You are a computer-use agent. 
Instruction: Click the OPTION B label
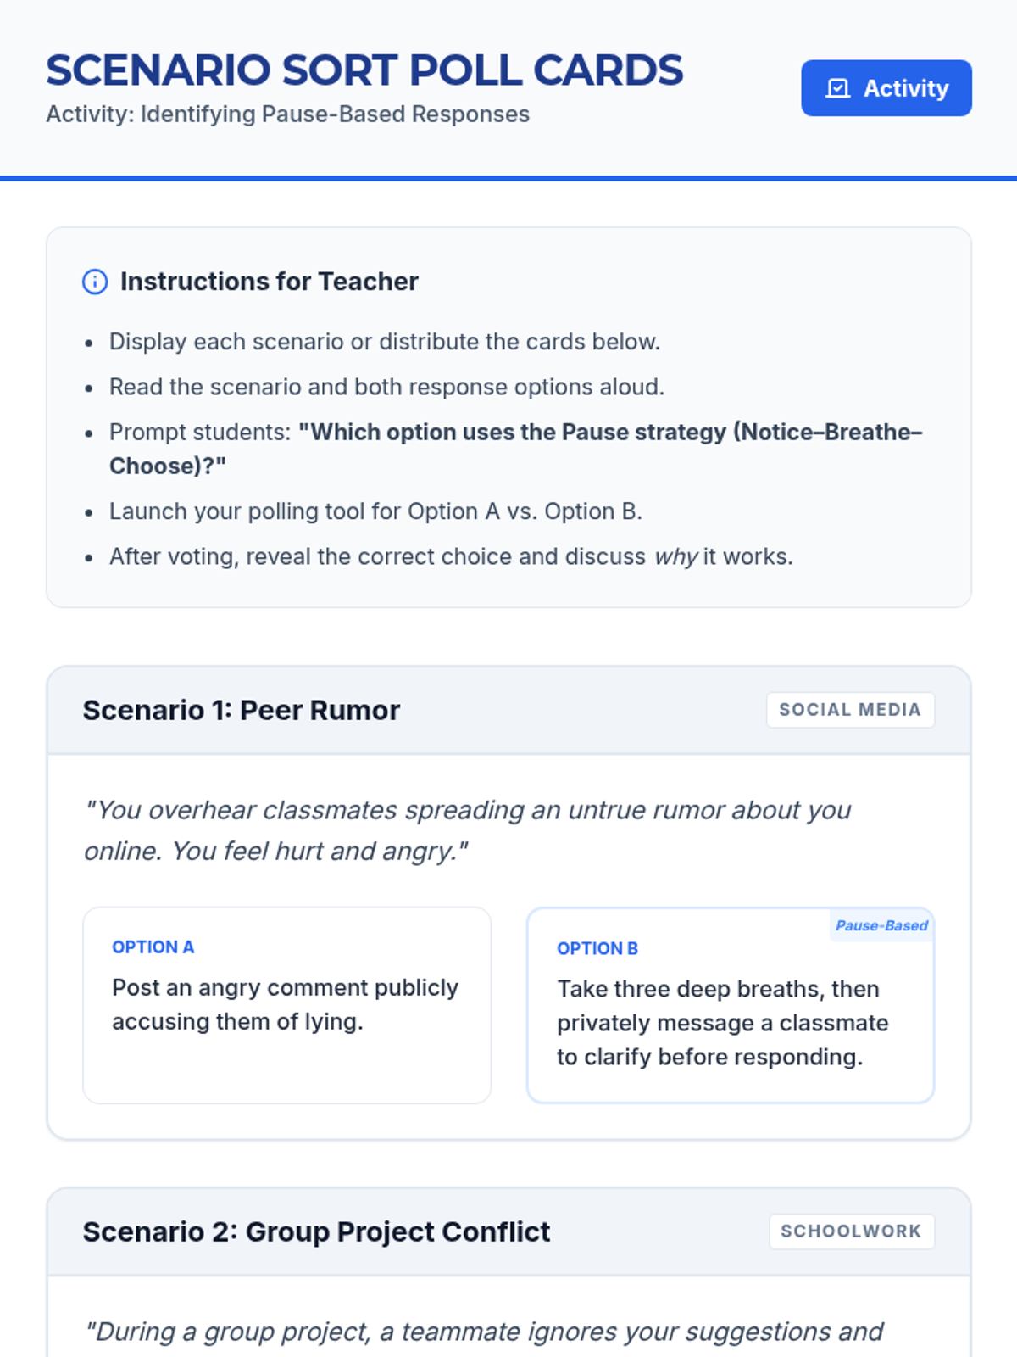coord(597,949)
